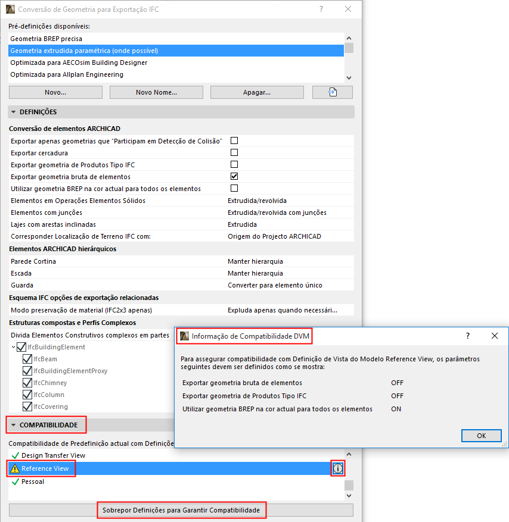Click OK in the DVM compatibility dialog

click(x=482, y=436)
